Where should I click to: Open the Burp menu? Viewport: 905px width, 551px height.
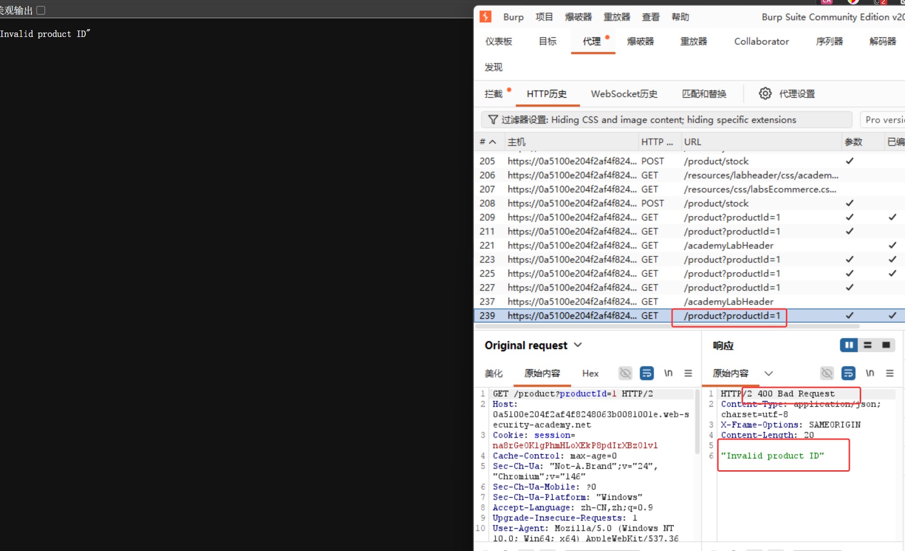(x=513, y=17)
